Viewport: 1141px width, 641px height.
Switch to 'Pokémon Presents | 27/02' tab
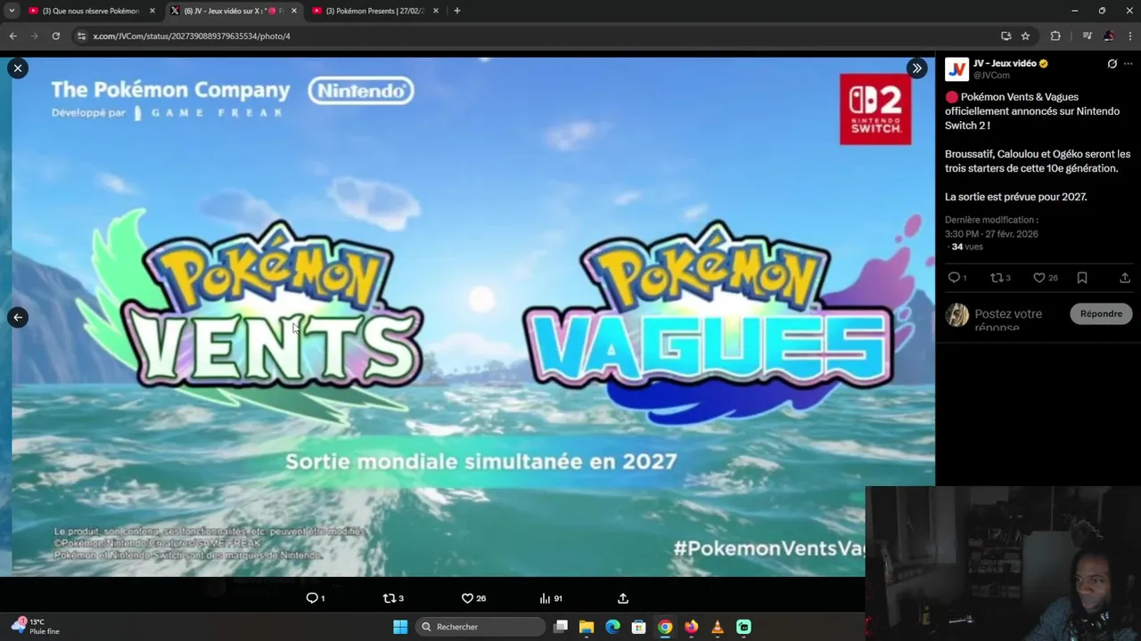click(x=374, y=11)
